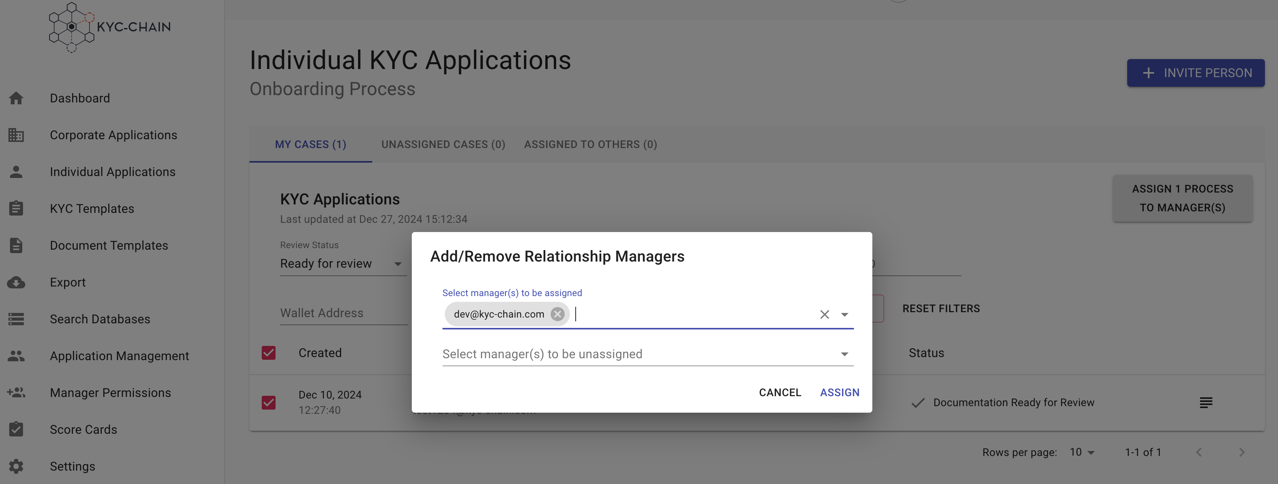Click the Individual Applications person icon
Viewport: 1278px width, 484px height.
tap(16, 171)
